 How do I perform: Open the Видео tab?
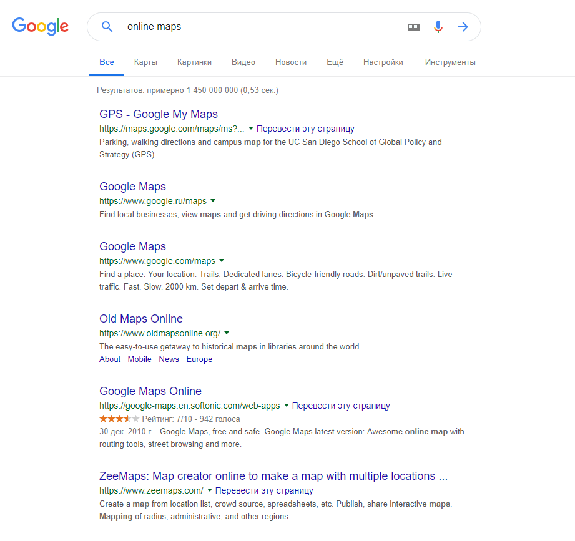tap(243, 62)
